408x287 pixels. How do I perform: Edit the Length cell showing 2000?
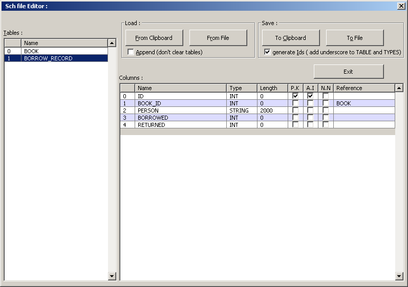(272, 111)
